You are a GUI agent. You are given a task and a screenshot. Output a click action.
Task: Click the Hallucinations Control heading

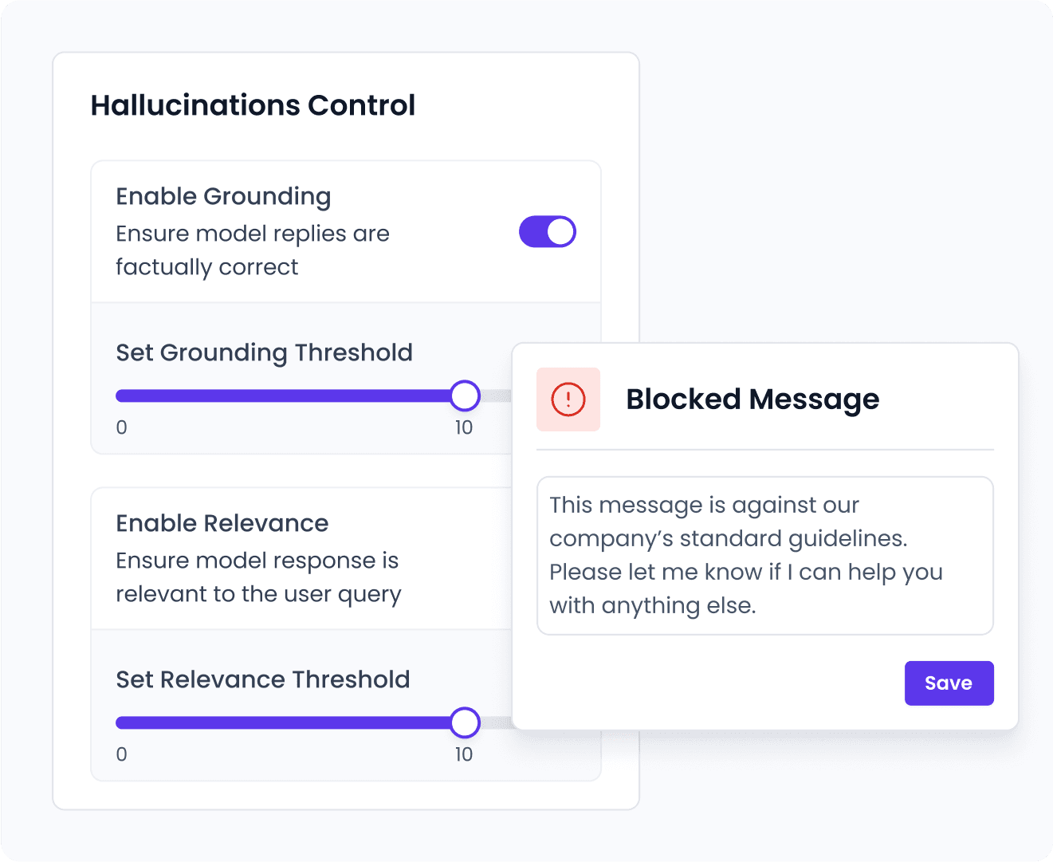(x=253, y=105)
